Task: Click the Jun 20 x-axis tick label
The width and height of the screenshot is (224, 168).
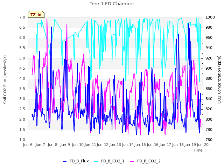Action: pyautogui.click(x=203, y=145)
